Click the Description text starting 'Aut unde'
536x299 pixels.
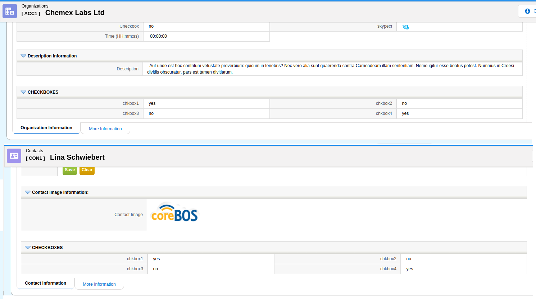(x=331, y=69)
